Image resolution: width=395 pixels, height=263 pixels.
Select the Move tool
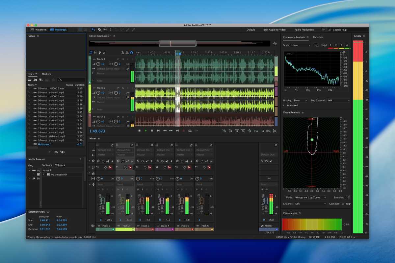point(93,29)
